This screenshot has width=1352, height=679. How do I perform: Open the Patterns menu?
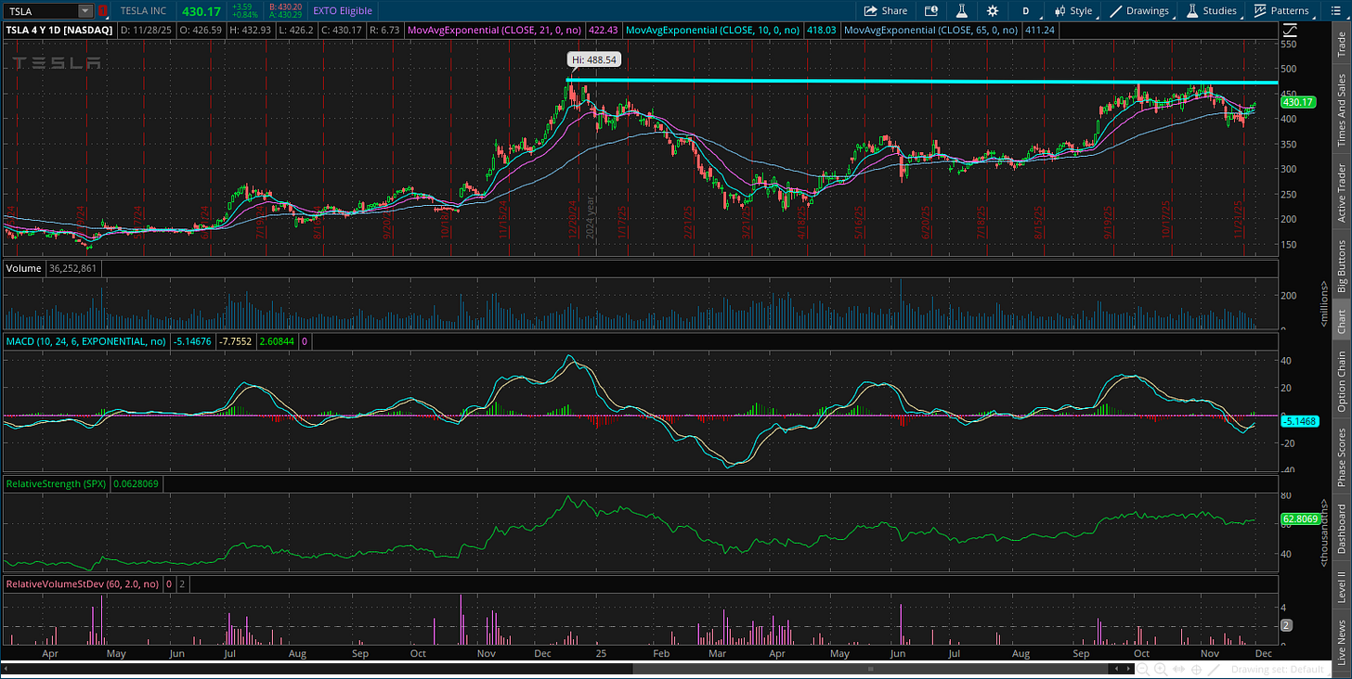[x=1281, y=11]
